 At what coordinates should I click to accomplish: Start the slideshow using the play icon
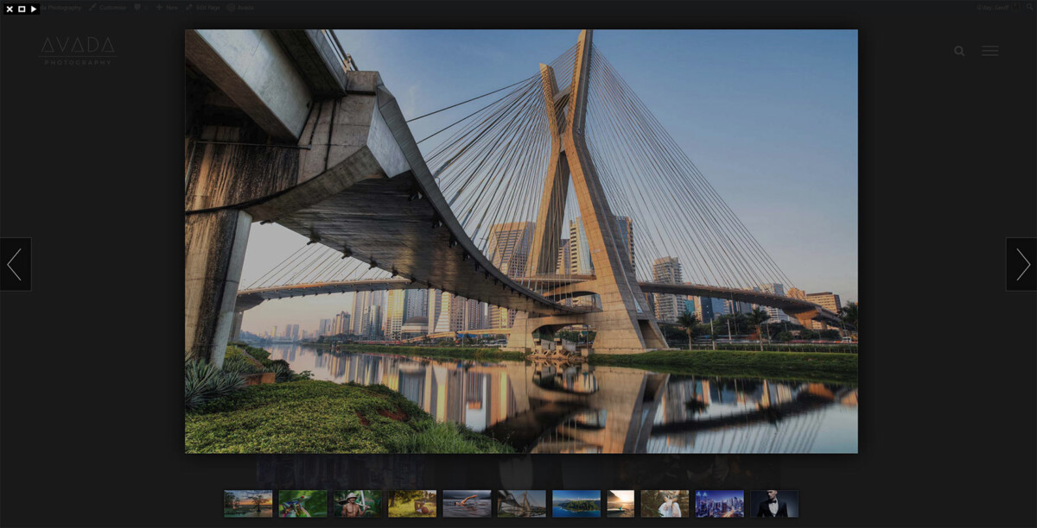click(34, 7)
